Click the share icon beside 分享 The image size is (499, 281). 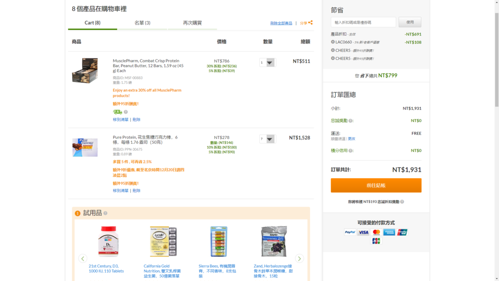pos(310,22)
